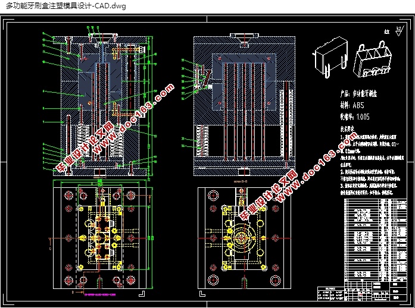Click the parts list table
The height and width of the screenshot is (308, 415).
(x=375, y=240)
